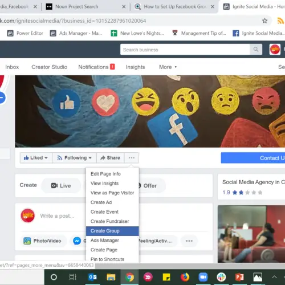
Task: Open the Photos app in taskbar
Action: pyautogui.click(x=258, y=277)
